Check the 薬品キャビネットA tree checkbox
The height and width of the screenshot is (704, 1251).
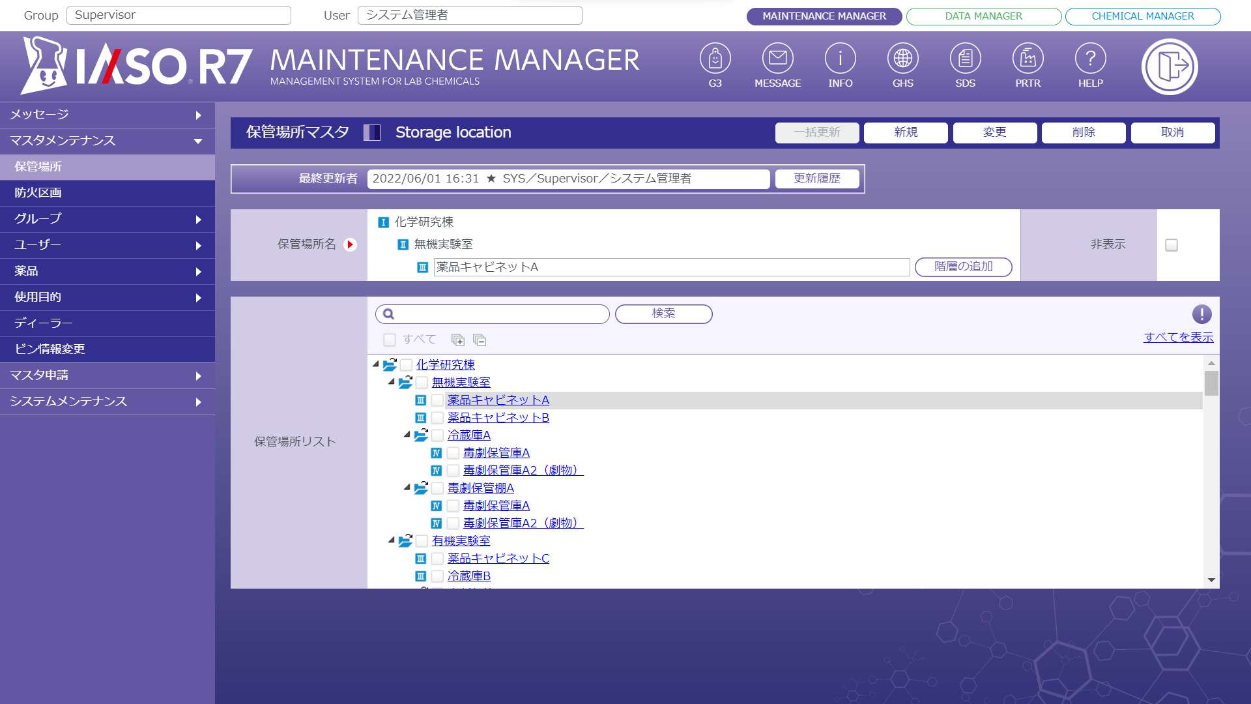[x=437, y=400]
